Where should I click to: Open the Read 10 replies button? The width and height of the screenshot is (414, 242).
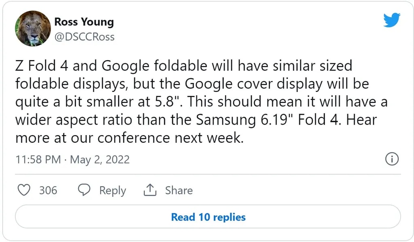point(208,217)
